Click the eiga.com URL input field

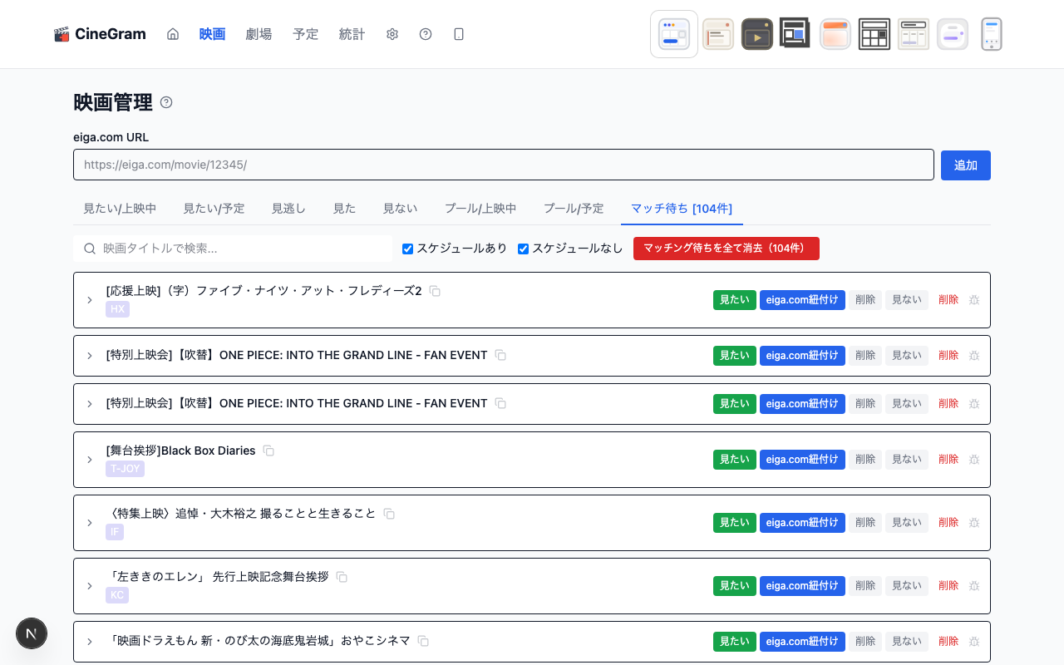click(x=503, y=165)
